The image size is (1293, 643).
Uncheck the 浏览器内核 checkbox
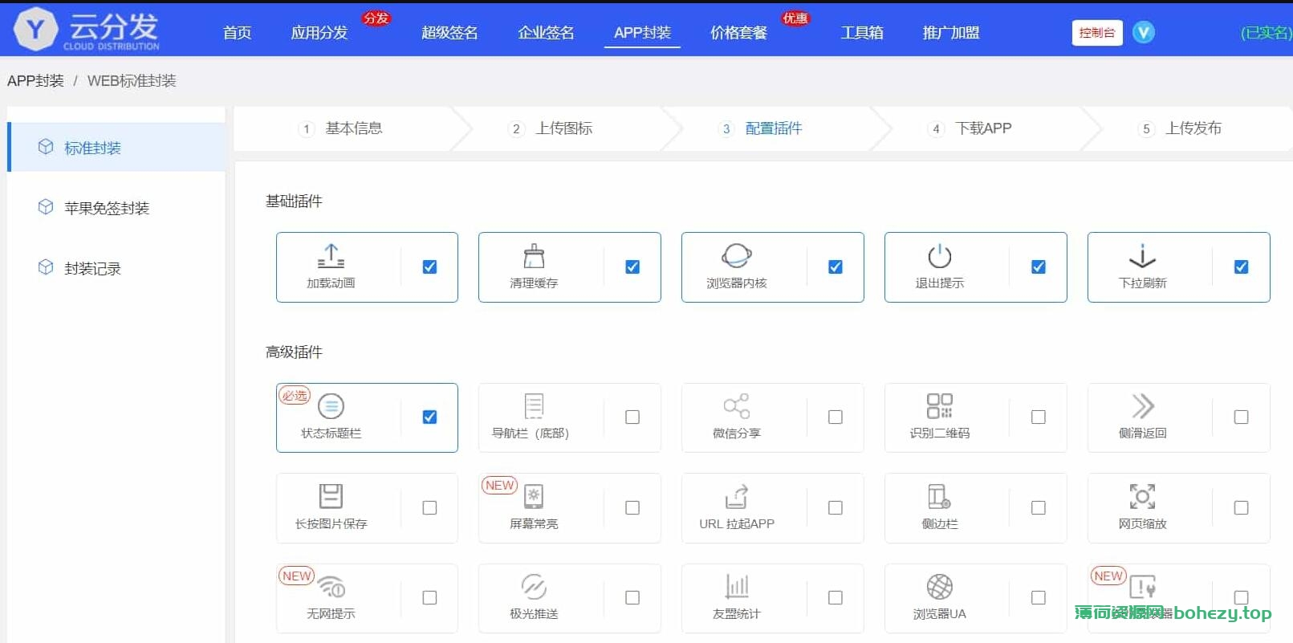point(836,267)
